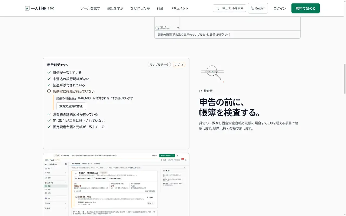Expand the 取引 section in the demo sidebar
The image size is (346, 216).
tap(66, 173)
